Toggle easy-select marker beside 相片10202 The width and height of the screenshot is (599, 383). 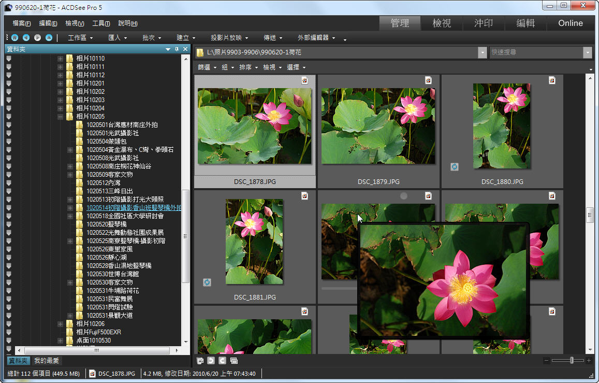(9, 92)
